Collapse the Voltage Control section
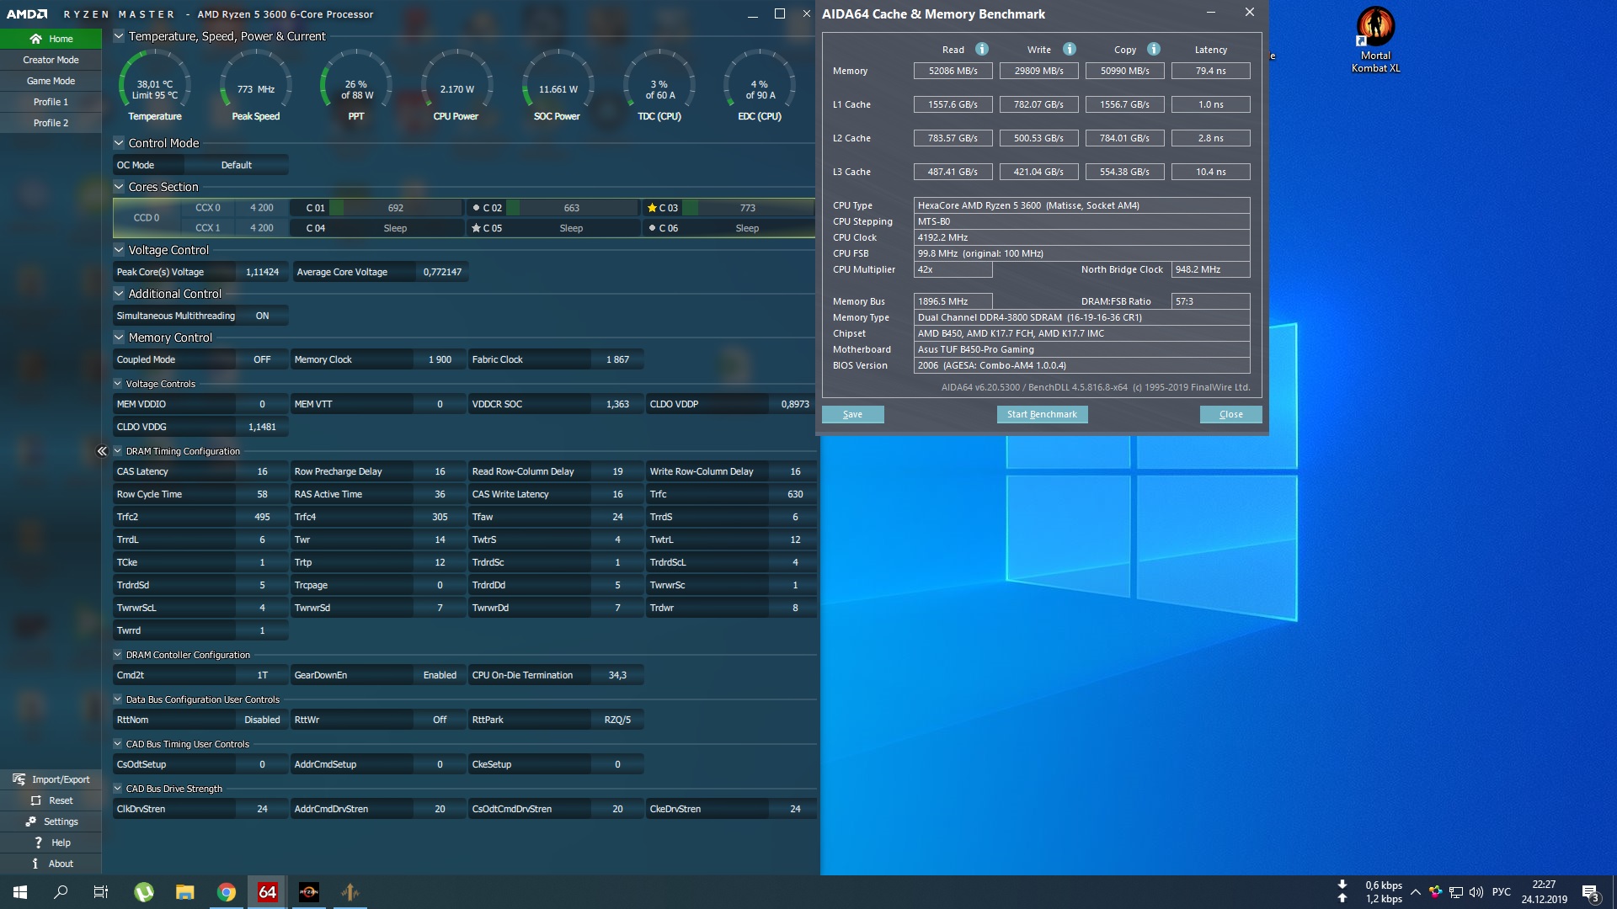 [119, 250]
